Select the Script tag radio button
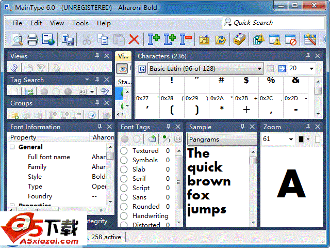This screenshot has width=330, height=248. (124, 188)
